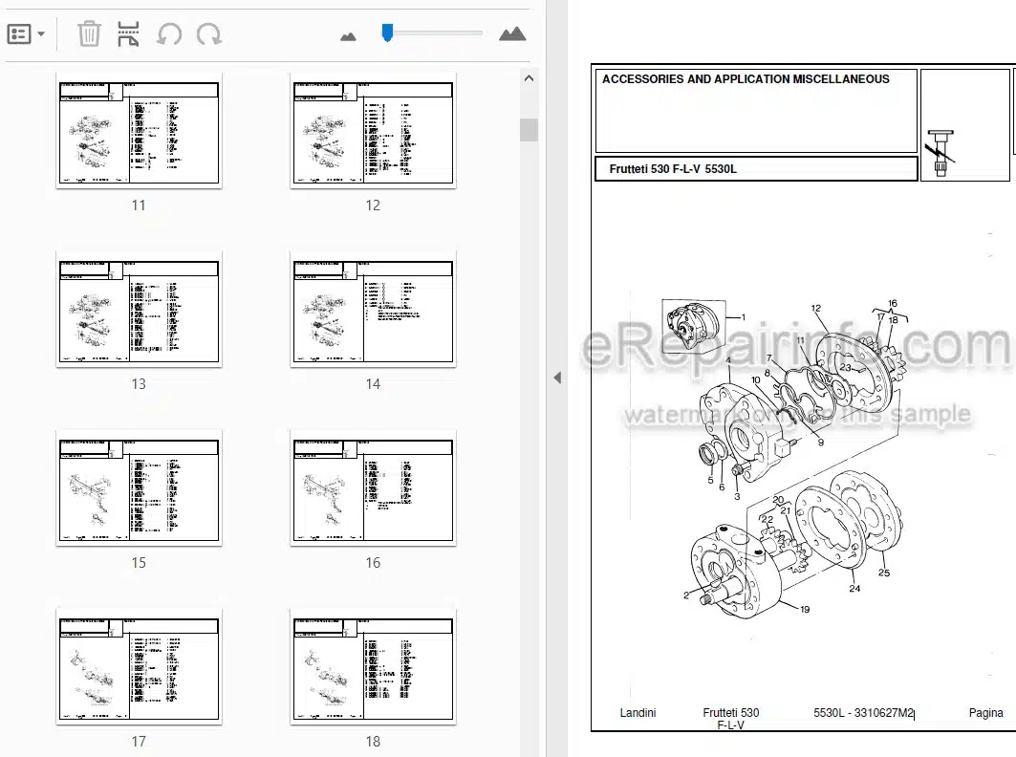
Task: Click the 'ACCESSORIES AND APPLICATION MISCELLANEOUS' heading
Action: click(x=746, y=79)
